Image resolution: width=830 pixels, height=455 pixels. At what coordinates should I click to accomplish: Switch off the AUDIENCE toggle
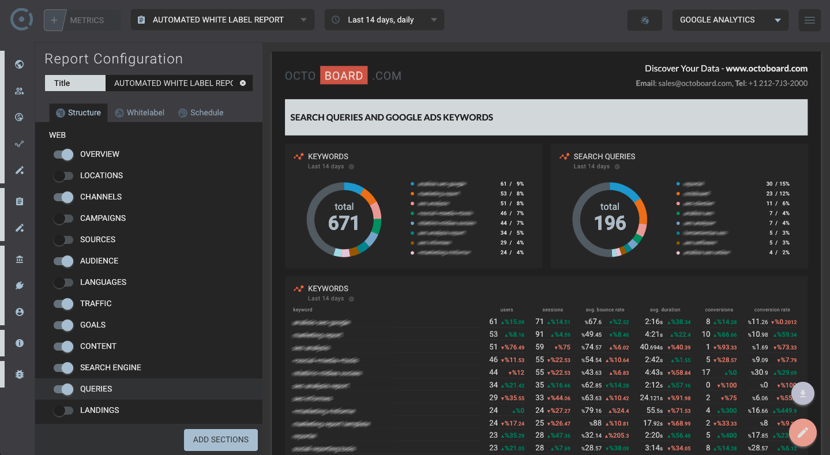click(63, 261)
